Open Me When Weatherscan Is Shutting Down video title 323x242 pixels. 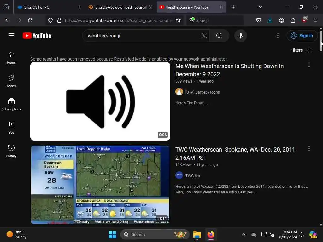coord(230,70)
